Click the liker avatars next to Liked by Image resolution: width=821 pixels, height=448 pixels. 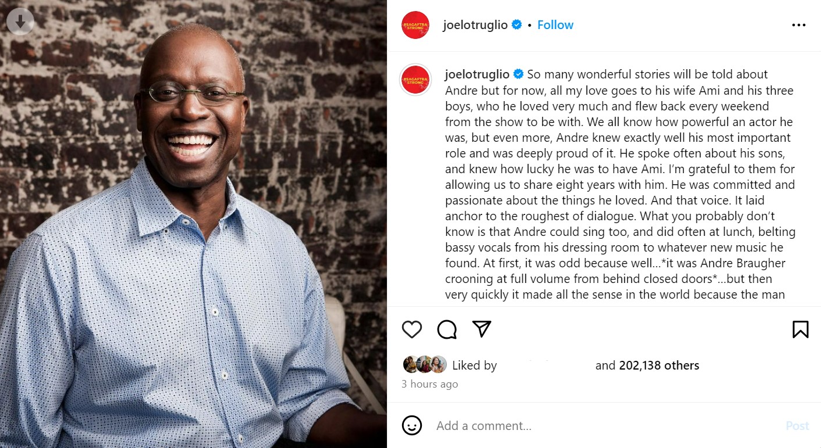[425, 364]
